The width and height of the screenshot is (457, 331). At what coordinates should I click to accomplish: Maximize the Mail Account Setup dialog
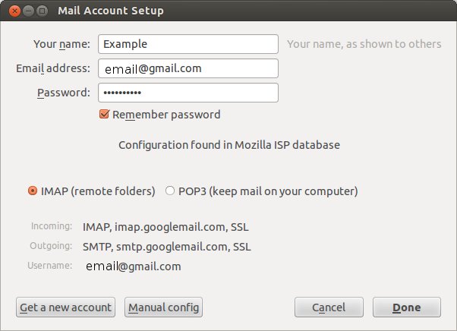(42, 11)
